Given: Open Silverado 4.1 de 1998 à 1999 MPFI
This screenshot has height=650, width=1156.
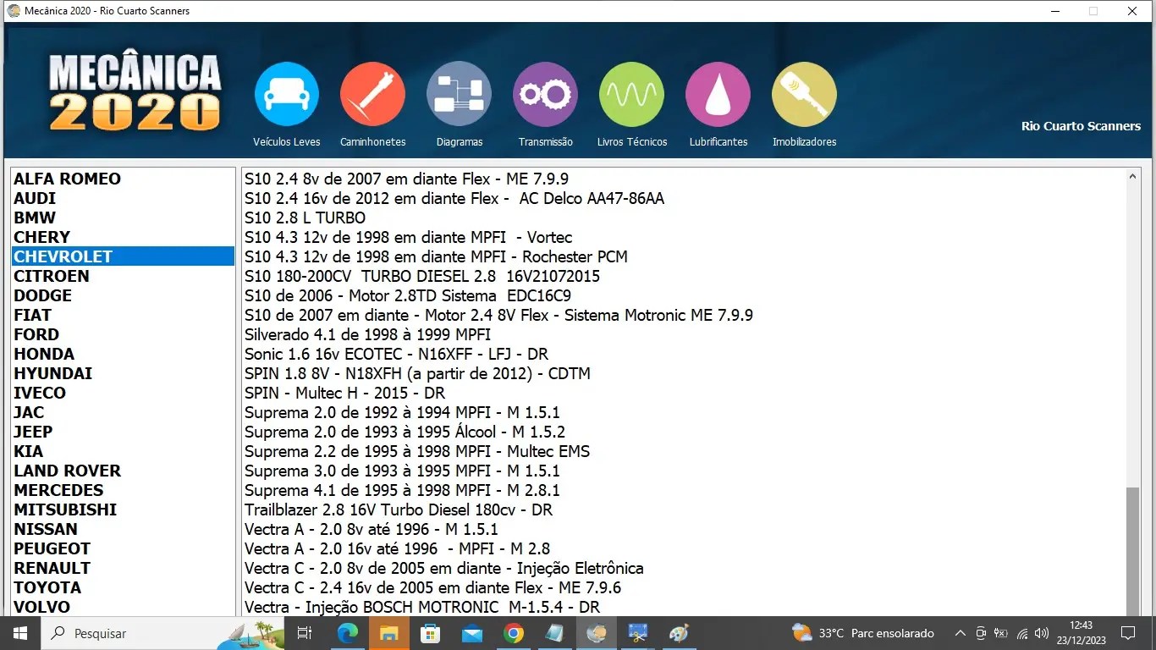Looking at the screenshot, I should (x=367, y=334).
